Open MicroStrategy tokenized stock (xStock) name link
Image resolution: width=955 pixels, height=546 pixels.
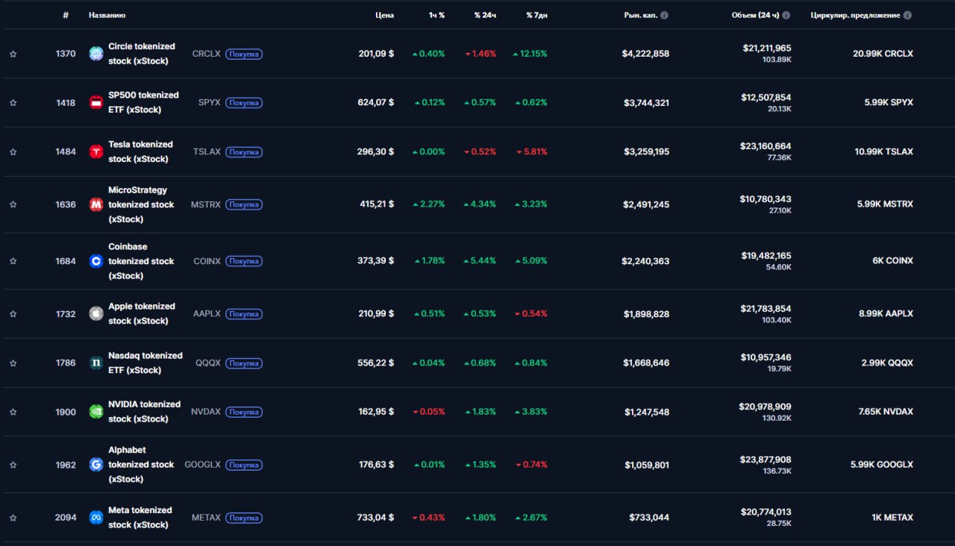[141, 204]
